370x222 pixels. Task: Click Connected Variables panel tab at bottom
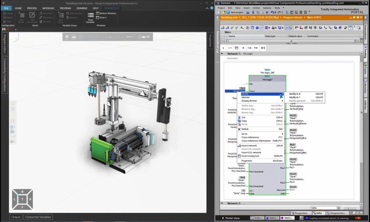pos(38,217)
